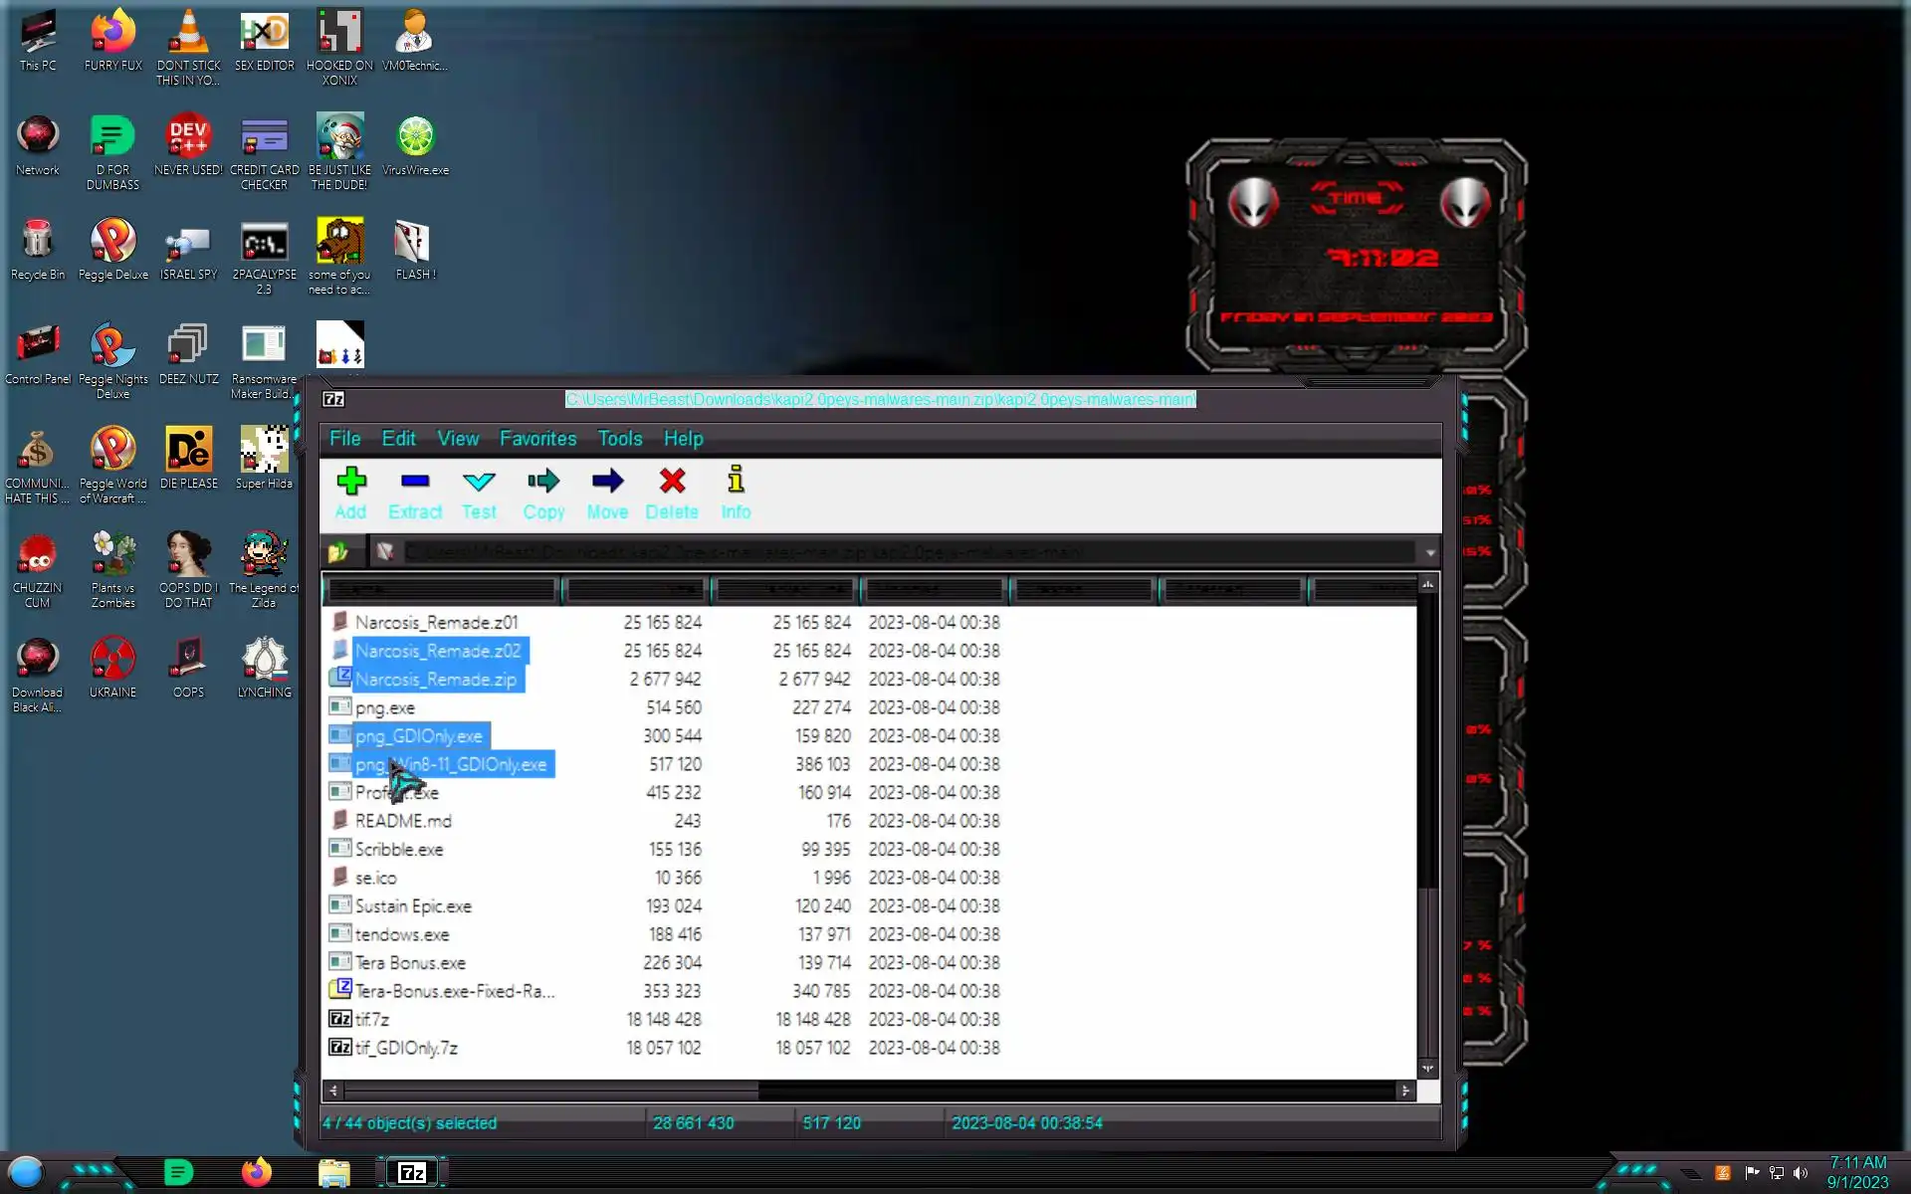Open the File menu
Viewport: 1911px width, 1194px height.
pyautogui.click(x=345, y=439)
